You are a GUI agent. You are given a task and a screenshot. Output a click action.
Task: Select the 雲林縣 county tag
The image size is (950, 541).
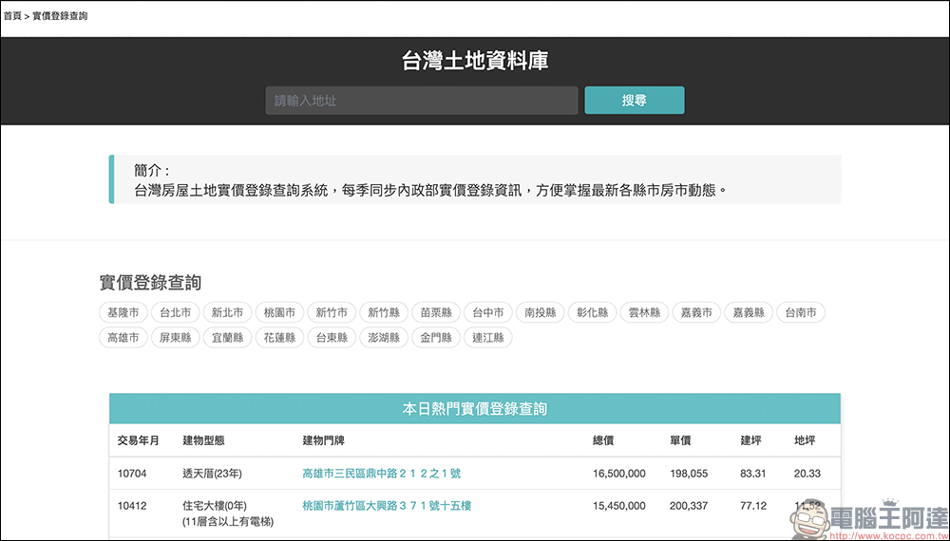645,312
